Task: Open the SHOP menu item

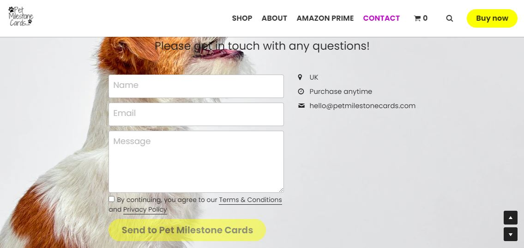Action: pyautogui.click(x=242, y=18)
